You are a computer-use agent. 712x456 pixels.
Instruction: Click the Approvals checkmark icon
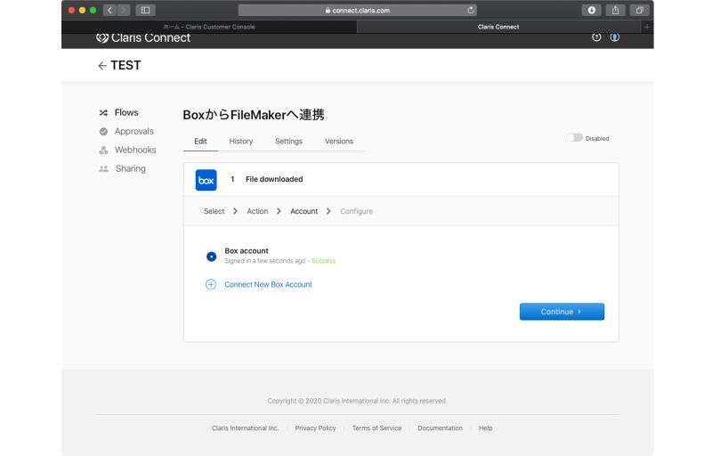103,131
